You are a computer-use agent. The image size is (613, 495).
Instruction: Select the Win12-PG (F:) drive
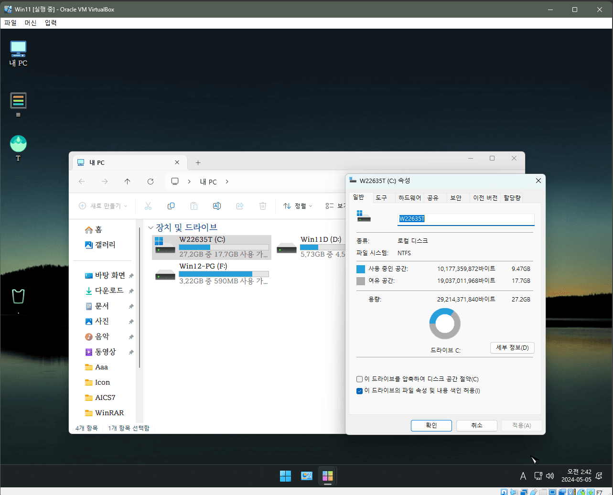[212, 274]
